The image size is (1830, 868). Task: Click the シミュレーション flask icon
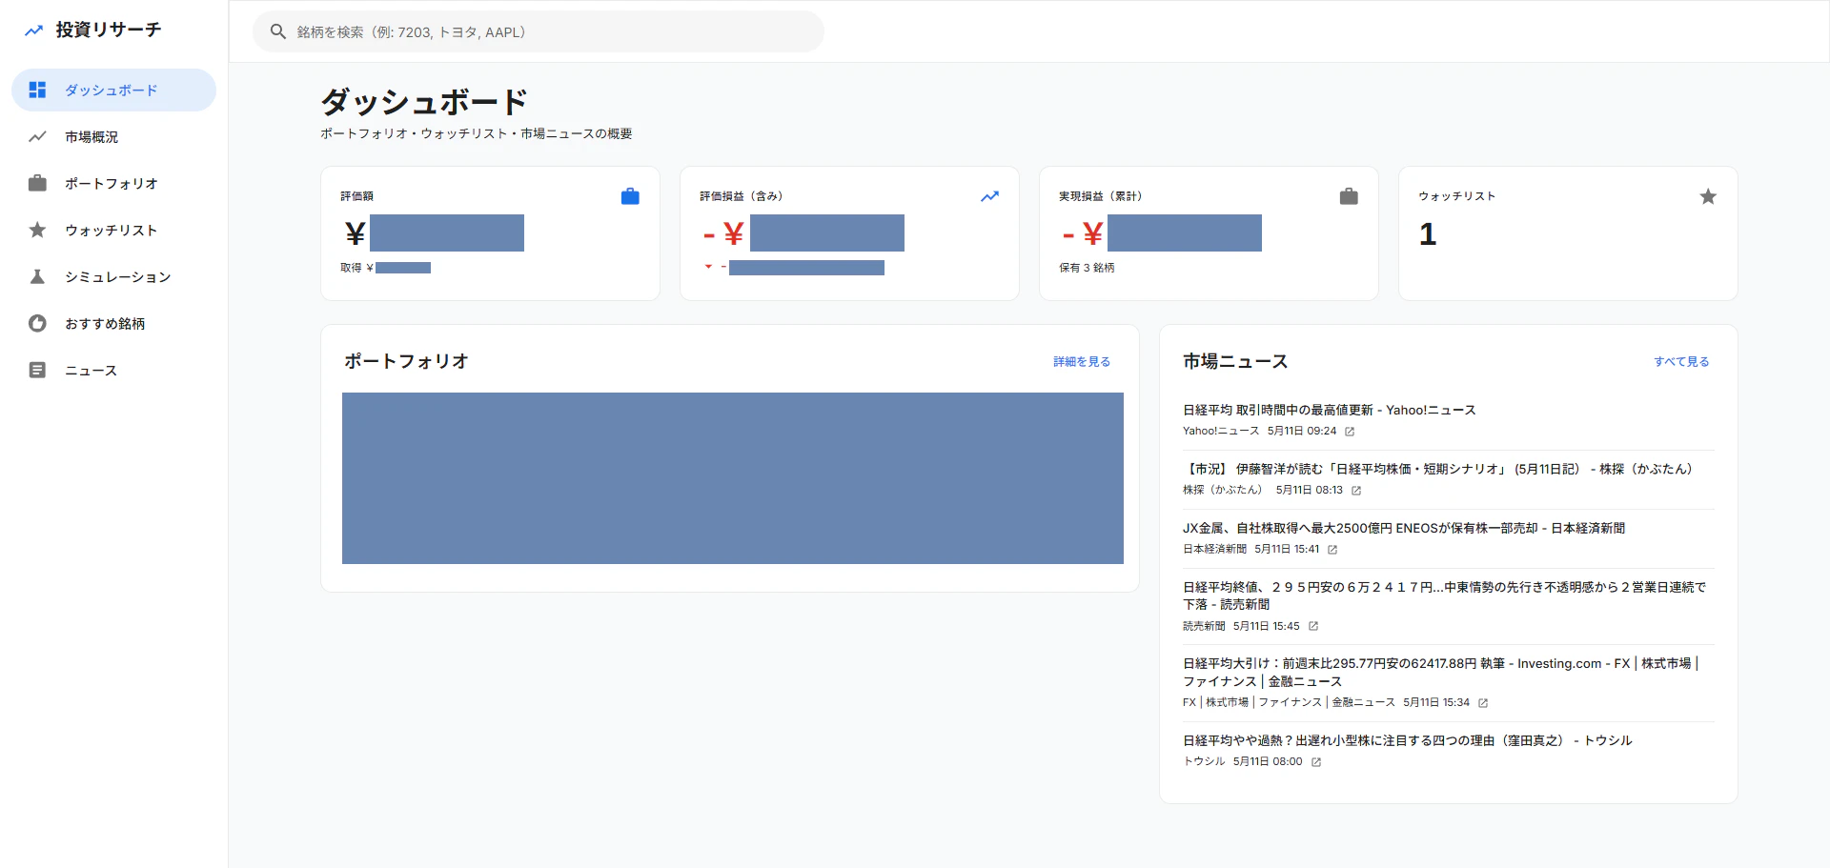coord(37,276)
